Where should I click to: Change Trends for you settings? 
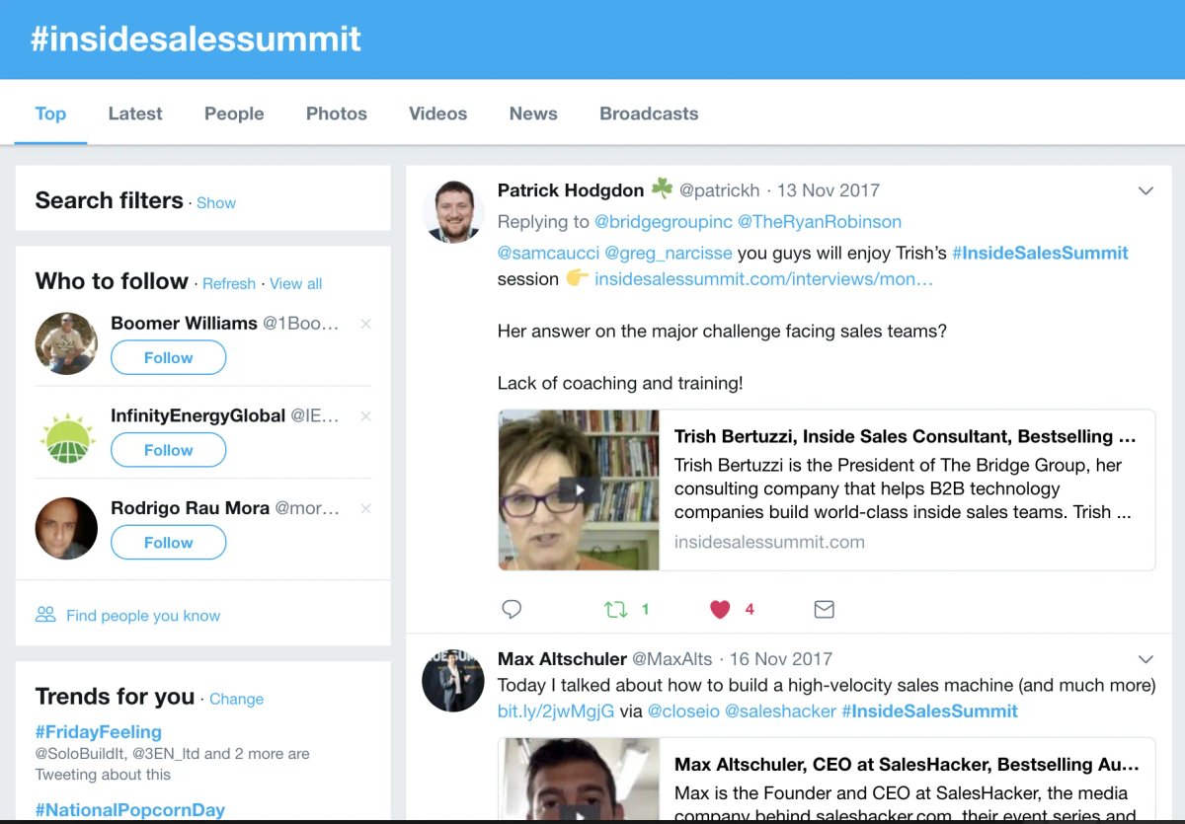pyautogui.click(x=237, y=699)
